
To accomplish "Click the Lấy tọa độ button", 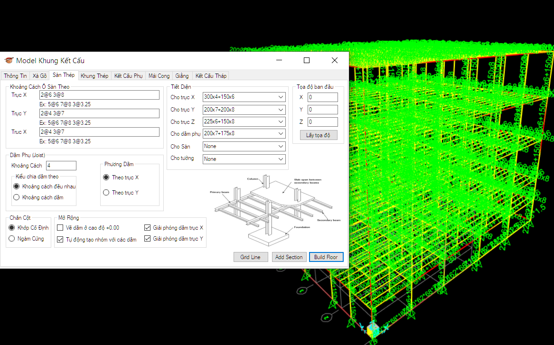I will 318,135.
